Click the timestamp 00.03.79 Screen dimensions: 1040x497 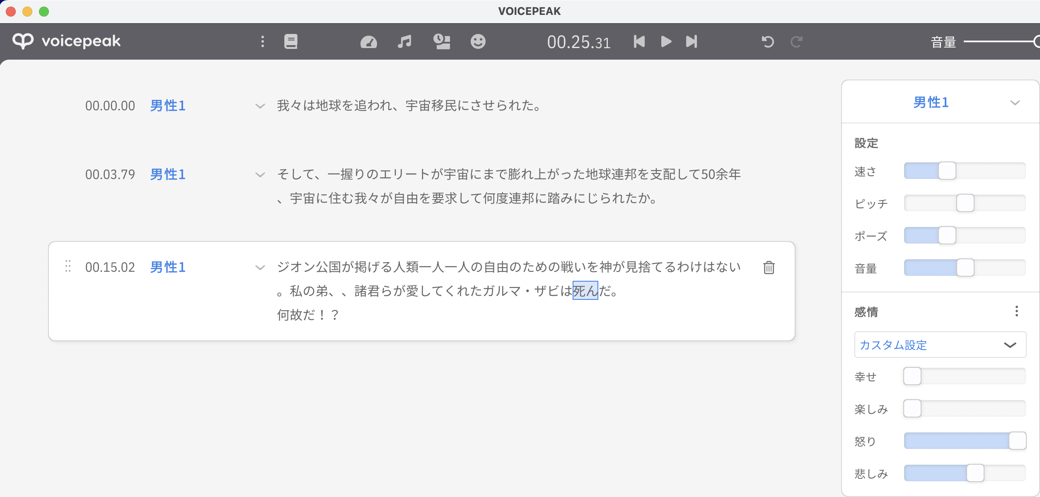[110, 175]
